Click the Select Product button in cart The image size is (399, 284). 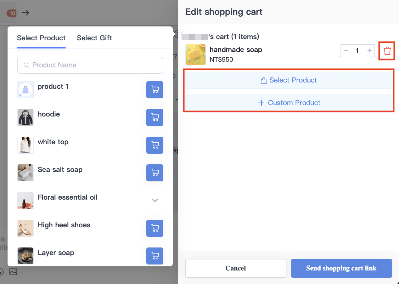click(289, 80)
